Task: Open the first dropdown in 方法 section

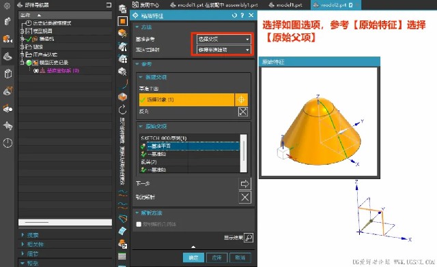Action: (x=223, y=40)
